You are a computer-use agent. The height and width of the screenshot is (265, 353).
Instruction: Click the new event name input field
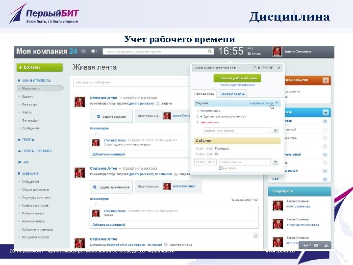click(x=245, y=162)
